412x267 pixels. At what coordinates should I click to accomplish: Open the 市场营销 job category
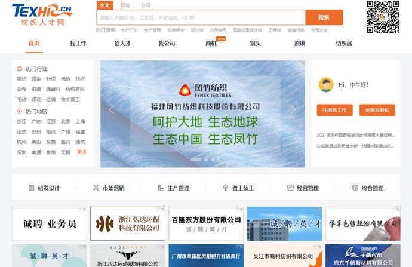coord(109,188)
